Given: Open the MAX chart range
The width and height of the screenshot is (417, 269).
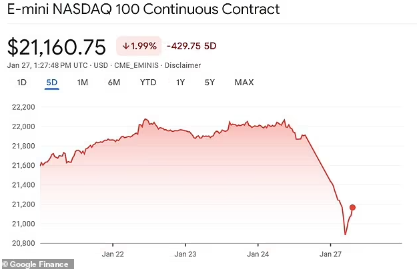Looking at the screenshot, I should [244, 83].
